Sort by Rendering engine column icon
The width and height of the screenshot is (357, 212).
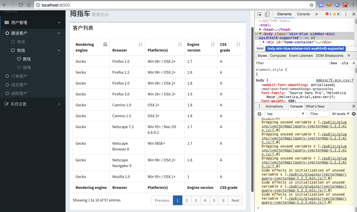point(105,44)
